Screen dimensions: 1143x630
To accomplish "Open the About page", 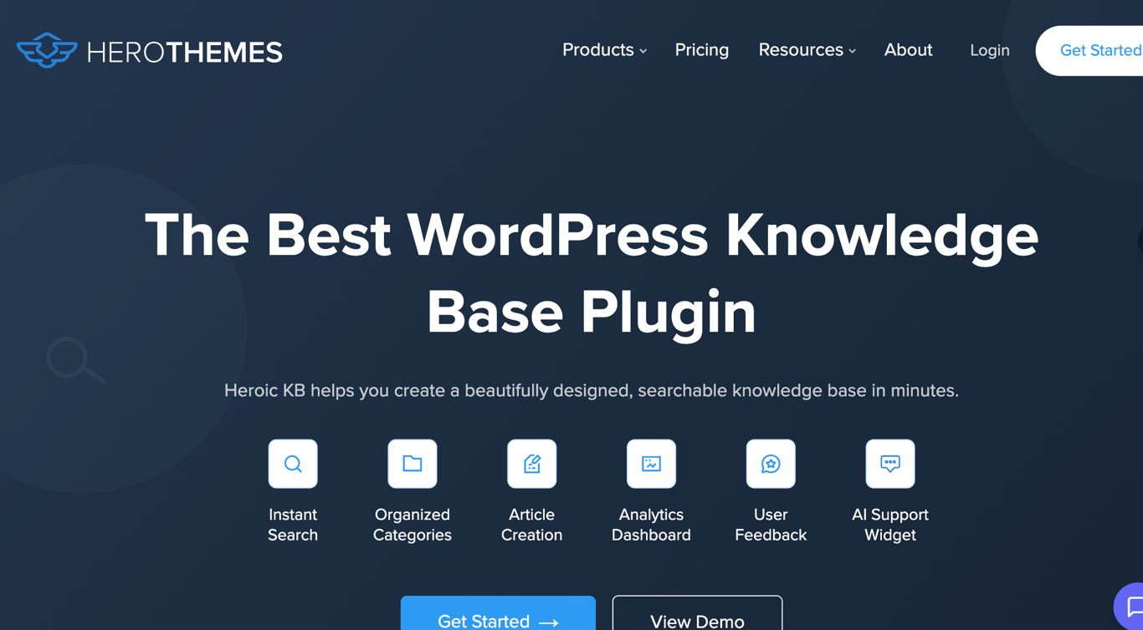I will tap(908, 50).
